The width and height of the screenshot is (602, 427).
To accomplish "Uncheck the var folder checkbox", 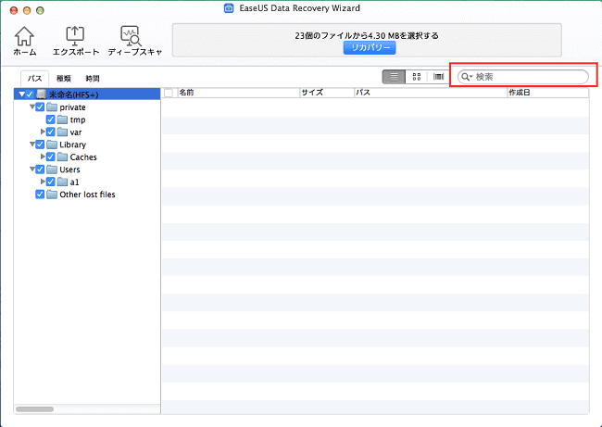I will pos(51,132).
